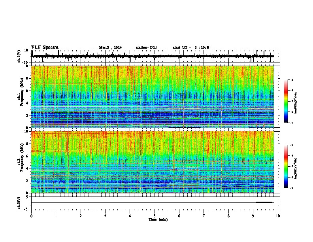Click time axis tick label "7"
This screenshot has width=313, height=242.
[204, 216]
